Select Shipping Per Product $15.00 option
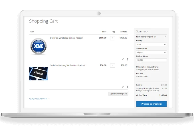Viewport: 194px width, 128px height. click(137, 69)
